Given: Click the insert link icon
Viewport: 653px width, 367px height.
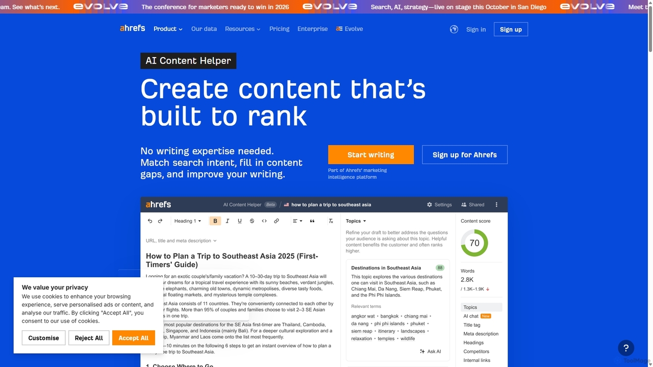Looking at the screenshot, I should pyautogui.click(x=277, y=221).
